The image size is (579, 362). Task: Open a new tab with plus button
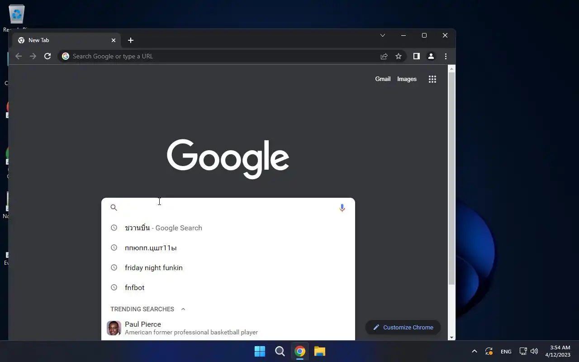pyautogui.click(x=131, y=40)
